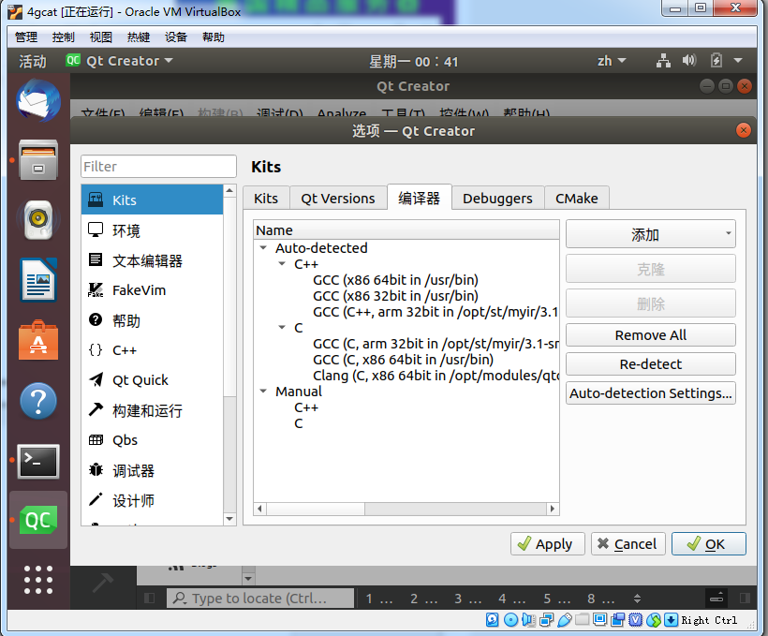
Task: Focus the Type to locate field
Action: coord(260,599)
